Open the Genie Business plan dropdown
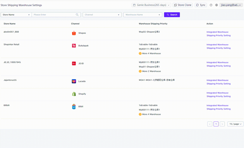244x148 pixels. pos(151,5)
